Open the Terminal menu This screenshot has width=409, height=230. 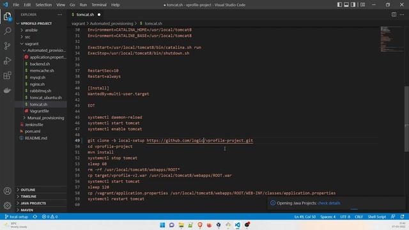[x=99, y=4]
